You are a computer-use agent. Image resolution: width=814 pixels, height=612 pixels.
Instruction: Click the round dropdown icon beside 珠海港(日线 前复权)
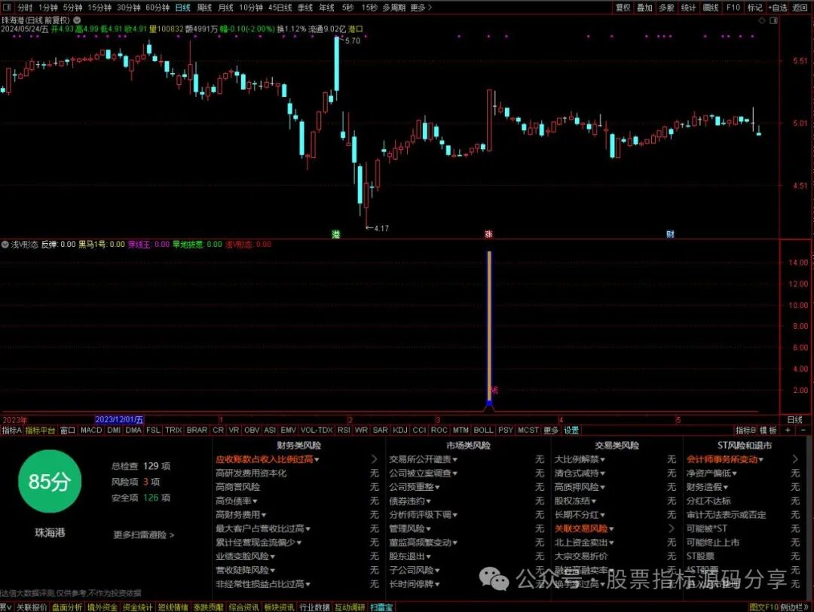coord(77,20)
